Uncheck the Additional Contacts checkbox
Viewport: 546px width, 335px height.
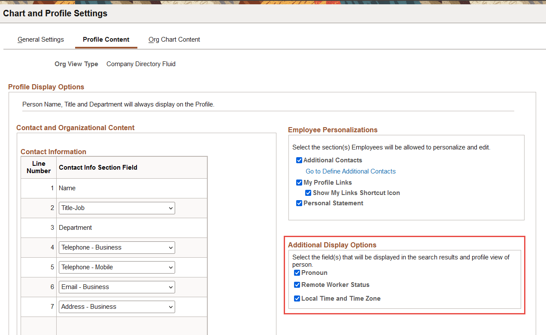tap(299, 160)
